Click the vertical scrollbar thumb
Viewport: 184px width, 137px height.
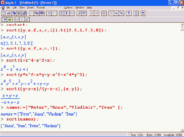182,28
